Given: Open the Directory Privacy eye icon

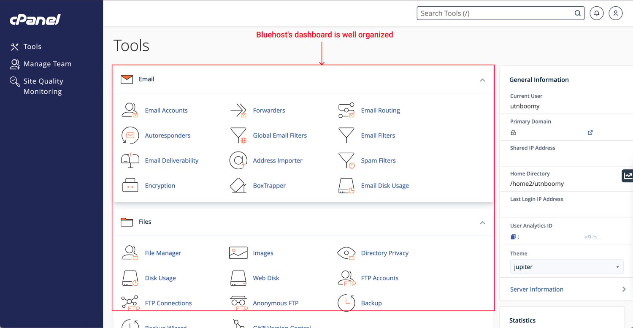Looking at the screenshot, I should [x=346, y=253].
